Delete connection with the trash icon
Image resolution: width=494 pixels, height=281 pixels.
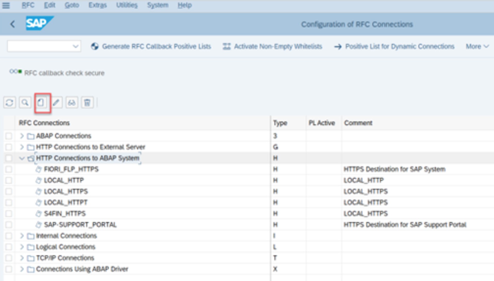[87, 103]
